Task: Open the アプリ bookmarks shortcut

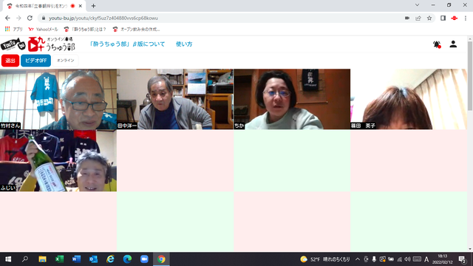Action: coord(14,30)
